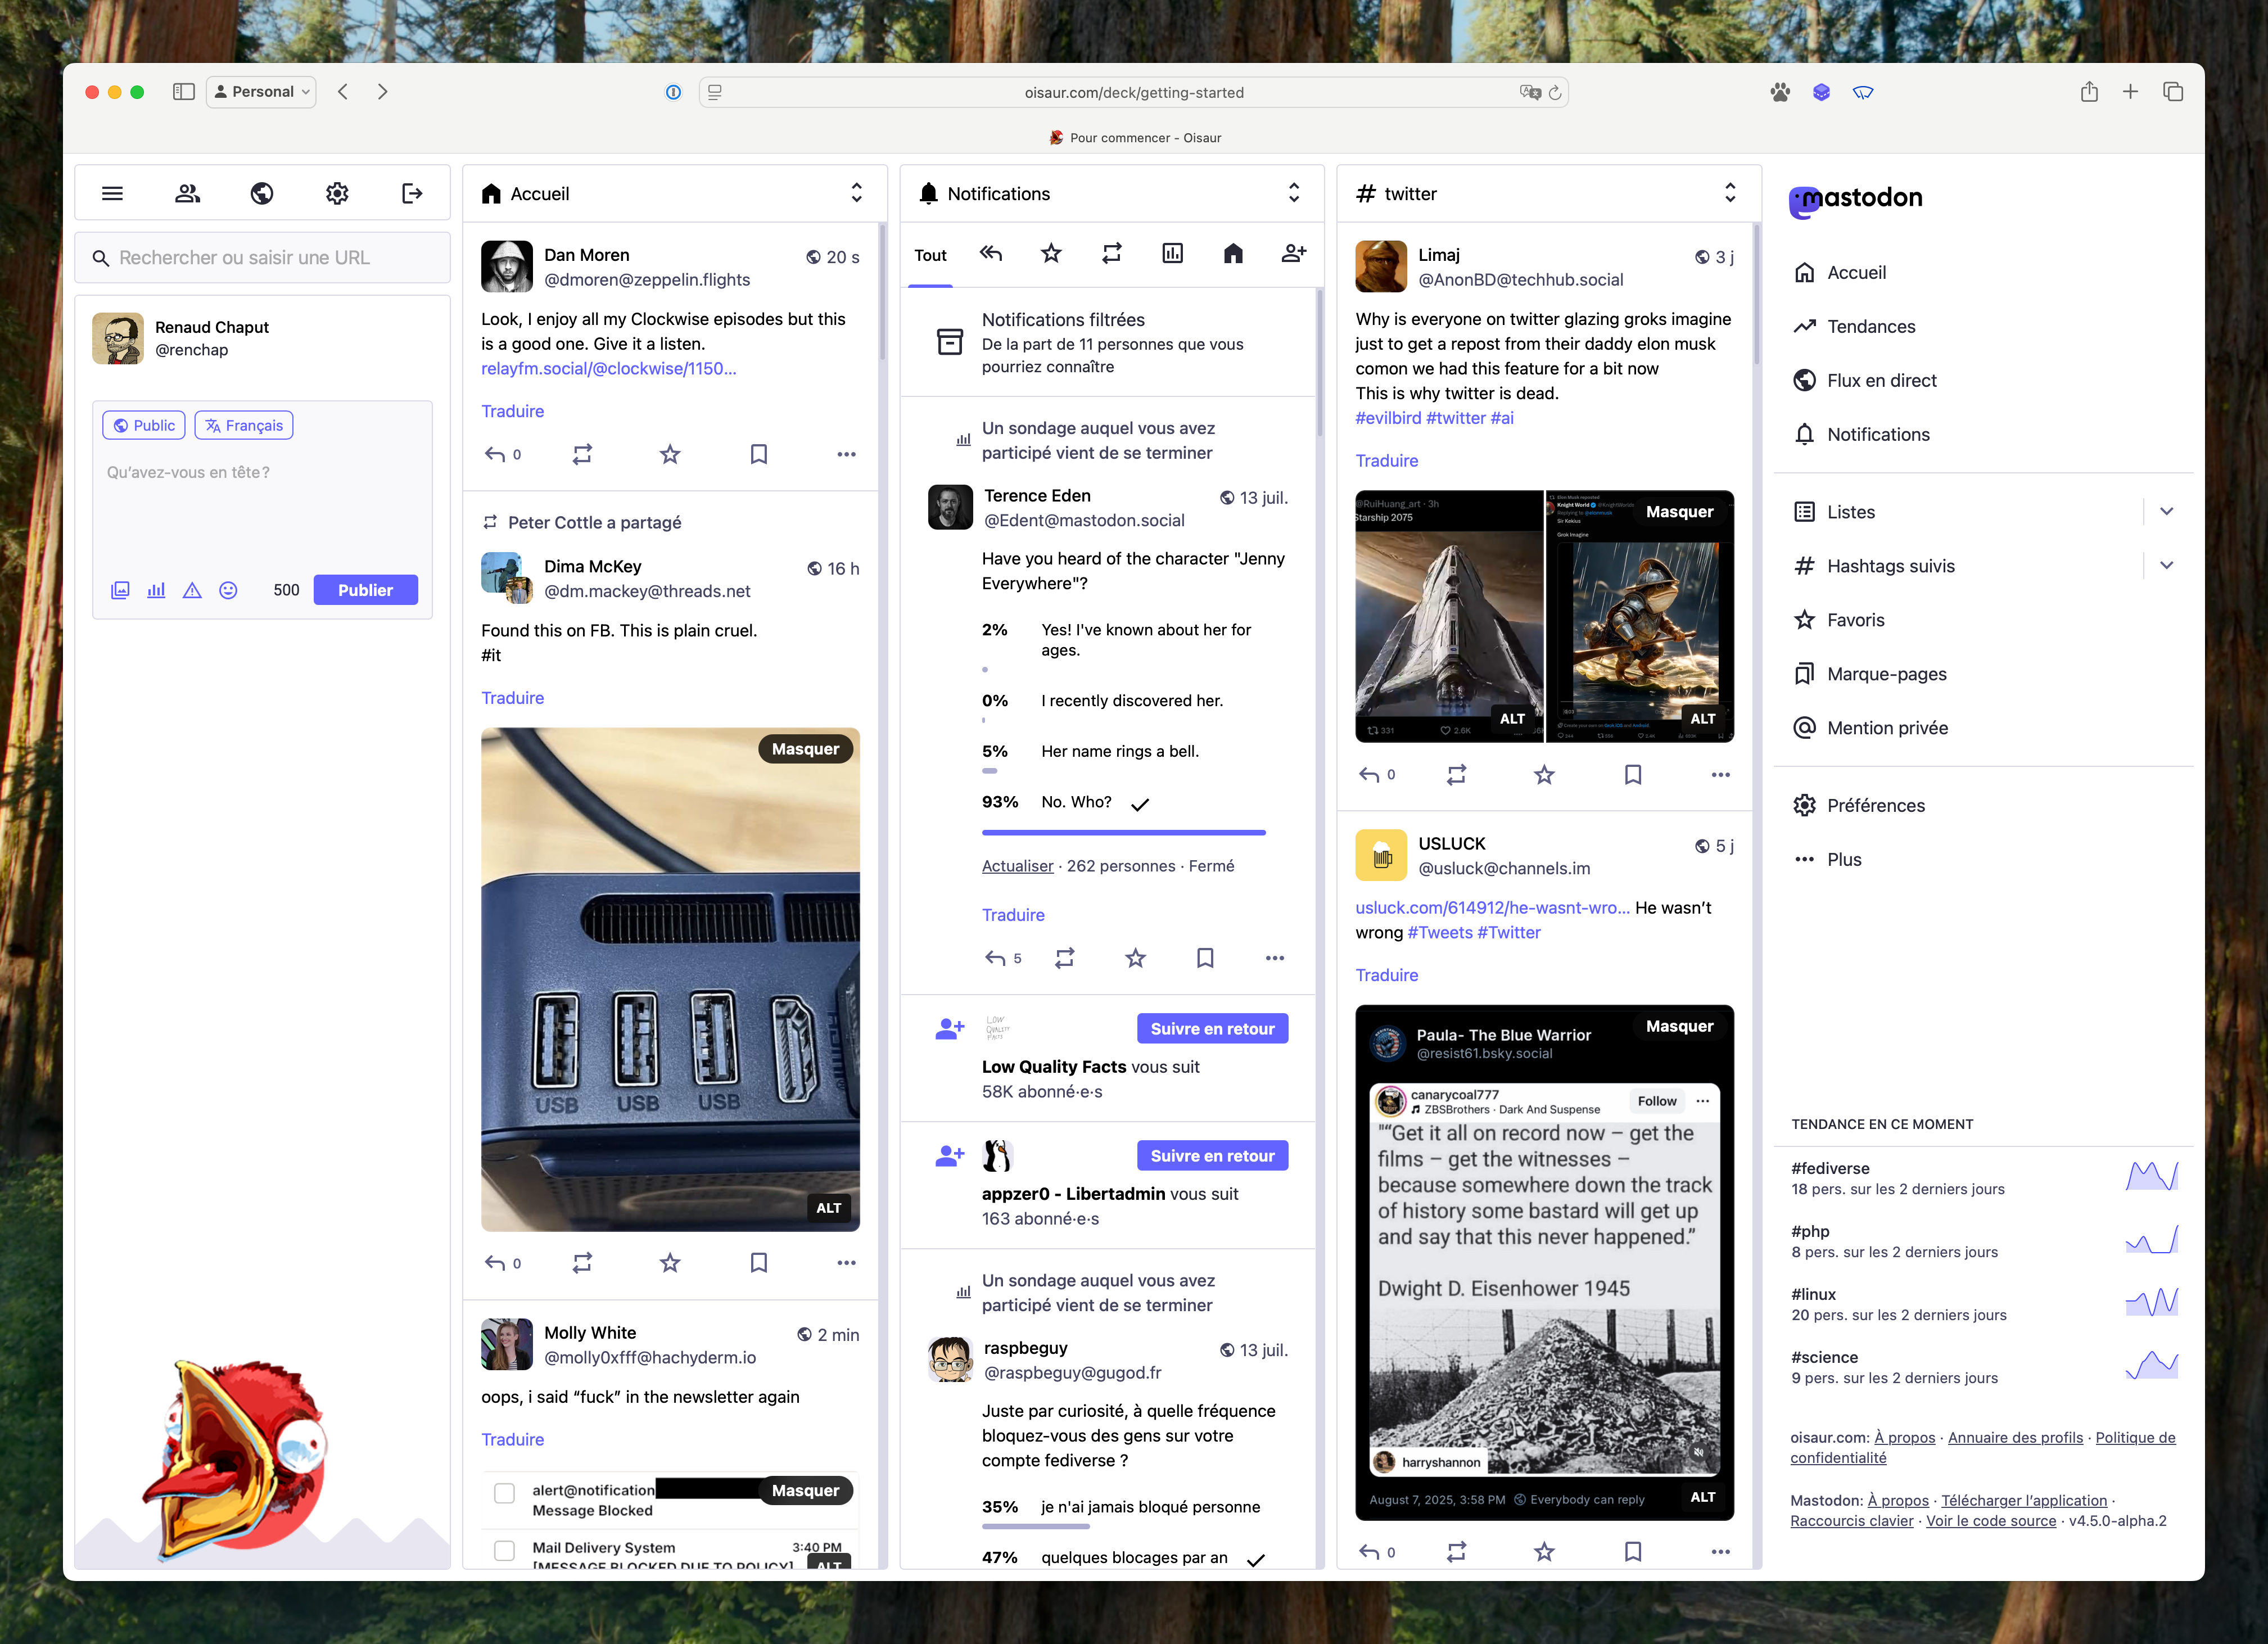Bookmark Dan Moren's post
Image resolution: width=2268 pixels, height=1644 pixels.
click(x=759, y=454)
